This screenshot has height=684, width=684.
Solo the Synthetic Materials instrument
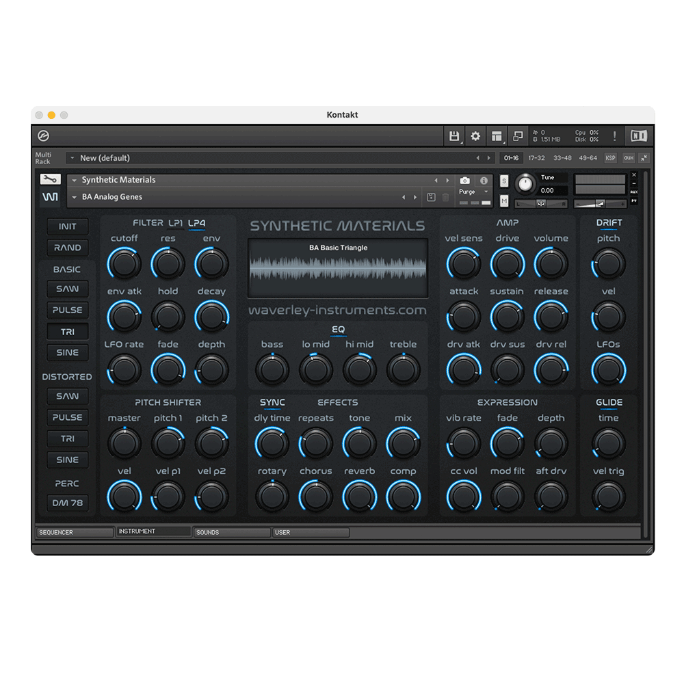coord(503,179)
